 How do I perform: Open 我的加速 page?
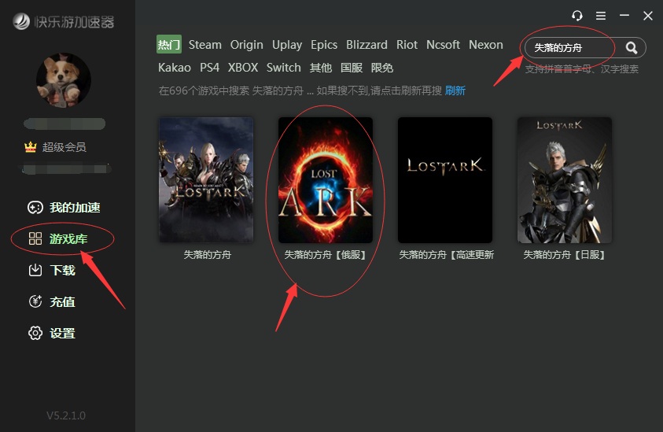(x=75, y=207)
